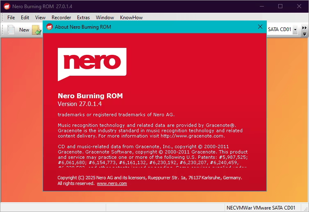
Task: Click the About dialog Nero icon
Action: pyautogui.click(x=50, y=27)
